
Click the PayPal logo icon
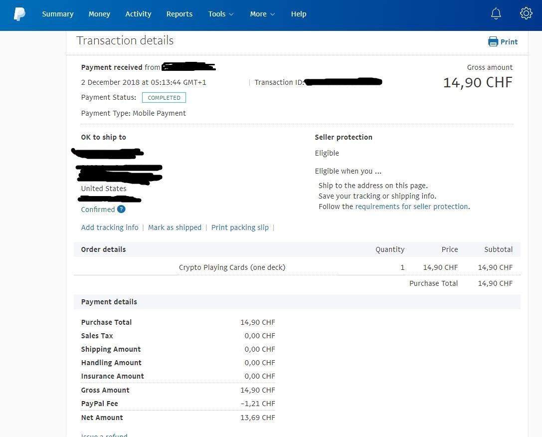19,13
